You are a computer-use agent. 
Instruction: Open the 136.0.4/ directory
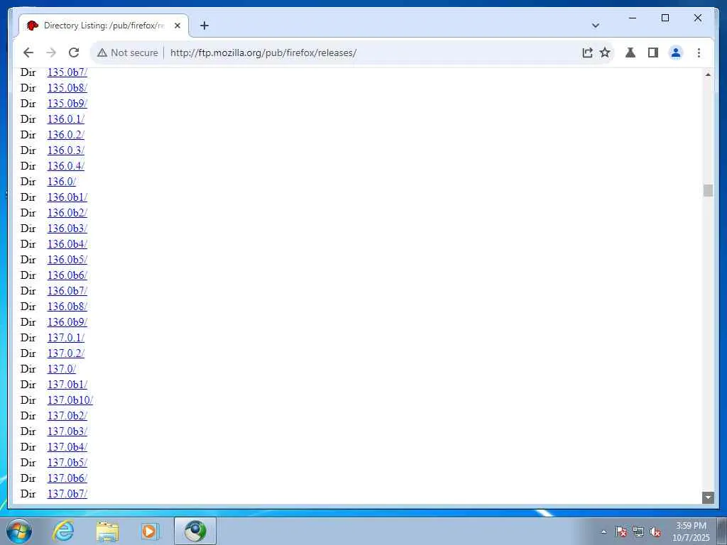pyautogui.click(x=66, y=166)
